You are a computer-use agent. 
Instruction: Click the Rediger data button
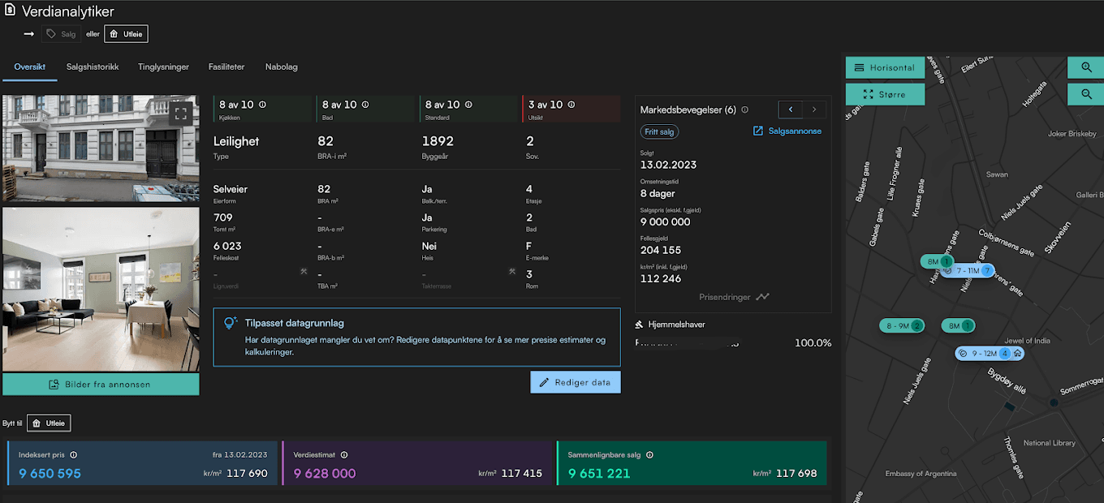[576, 382]
